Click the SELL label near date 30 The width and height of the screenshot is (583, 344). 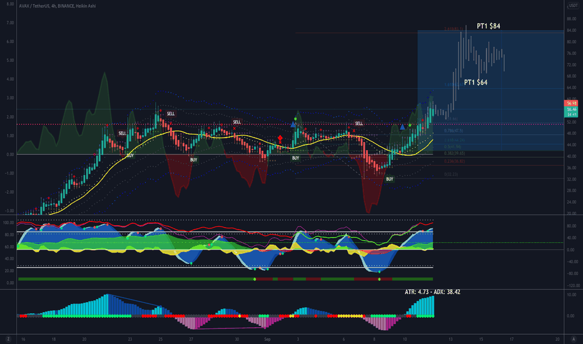(x=237, y=122)
